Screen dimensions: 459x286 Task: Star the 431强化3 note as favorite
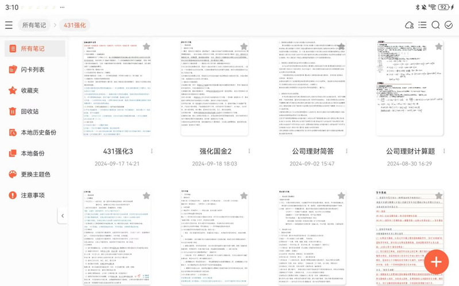(x=146, y=46)
